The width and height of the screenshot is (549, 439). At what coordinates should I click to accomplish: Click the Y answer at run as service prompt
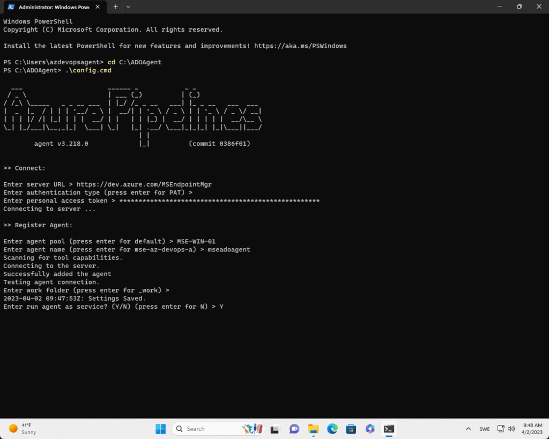pos(221,307)
